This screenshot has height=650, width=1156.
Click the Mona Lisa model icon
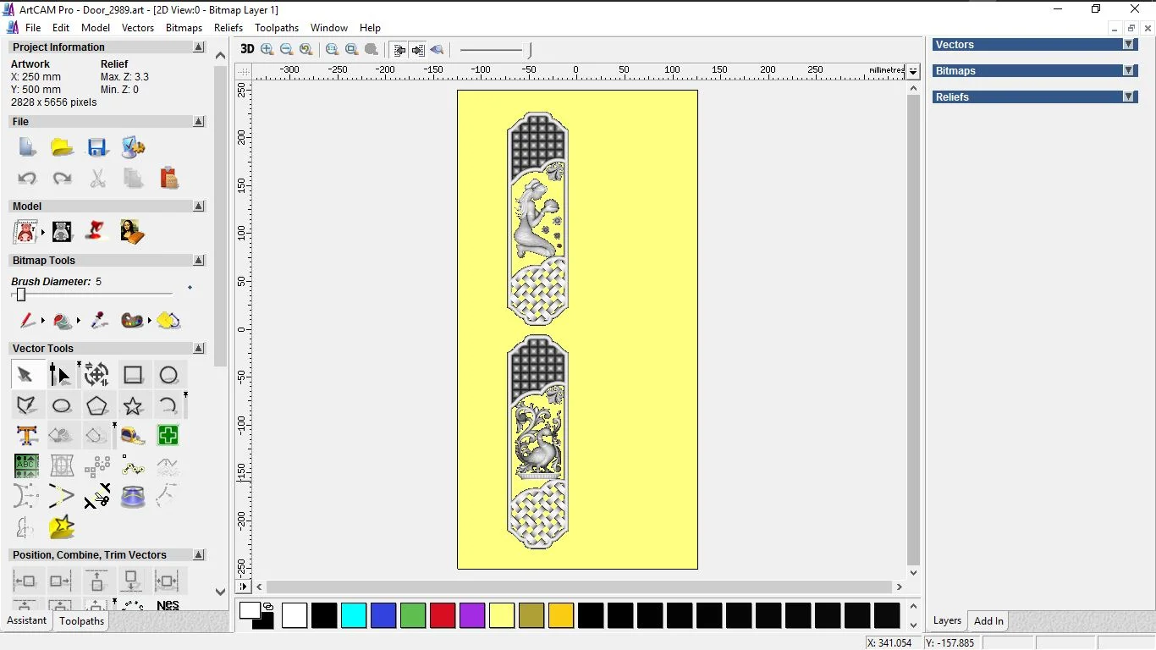click(x=132, y=231)
